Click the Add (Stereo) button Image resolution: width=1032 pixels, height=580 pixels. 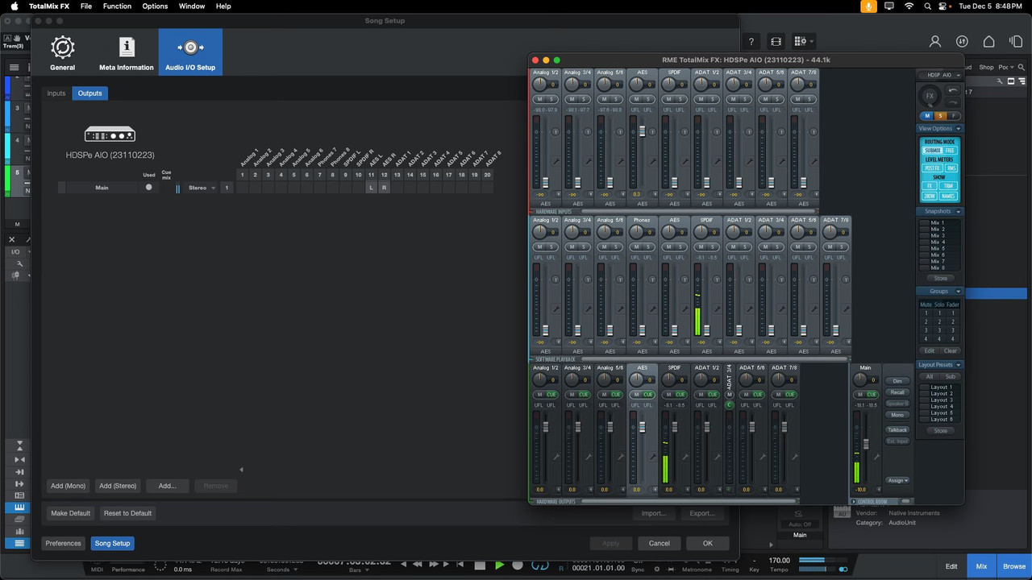tap(118, 486)
